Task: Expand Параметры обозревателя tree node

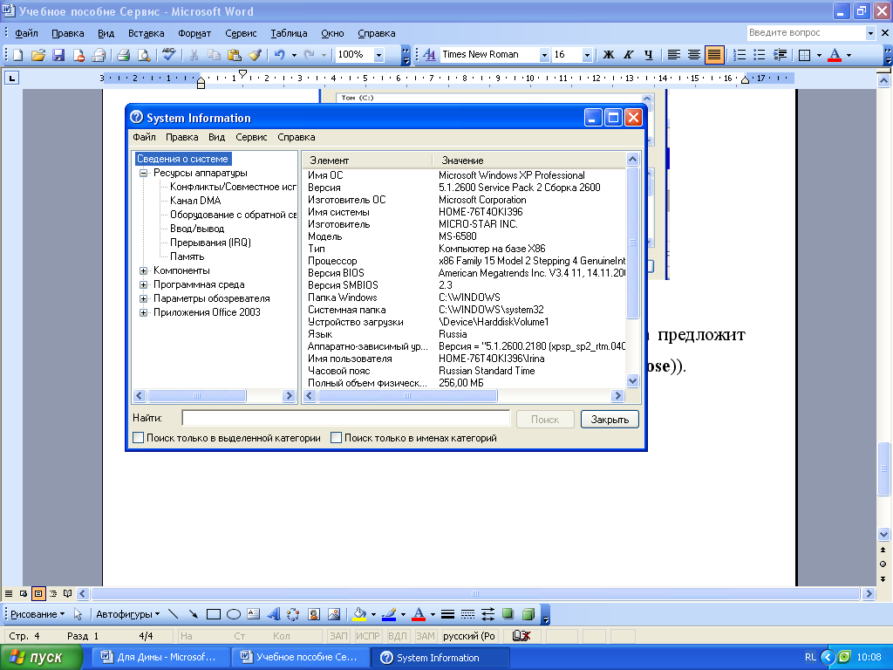Action: pyautogui.click(x=144, y=298)
